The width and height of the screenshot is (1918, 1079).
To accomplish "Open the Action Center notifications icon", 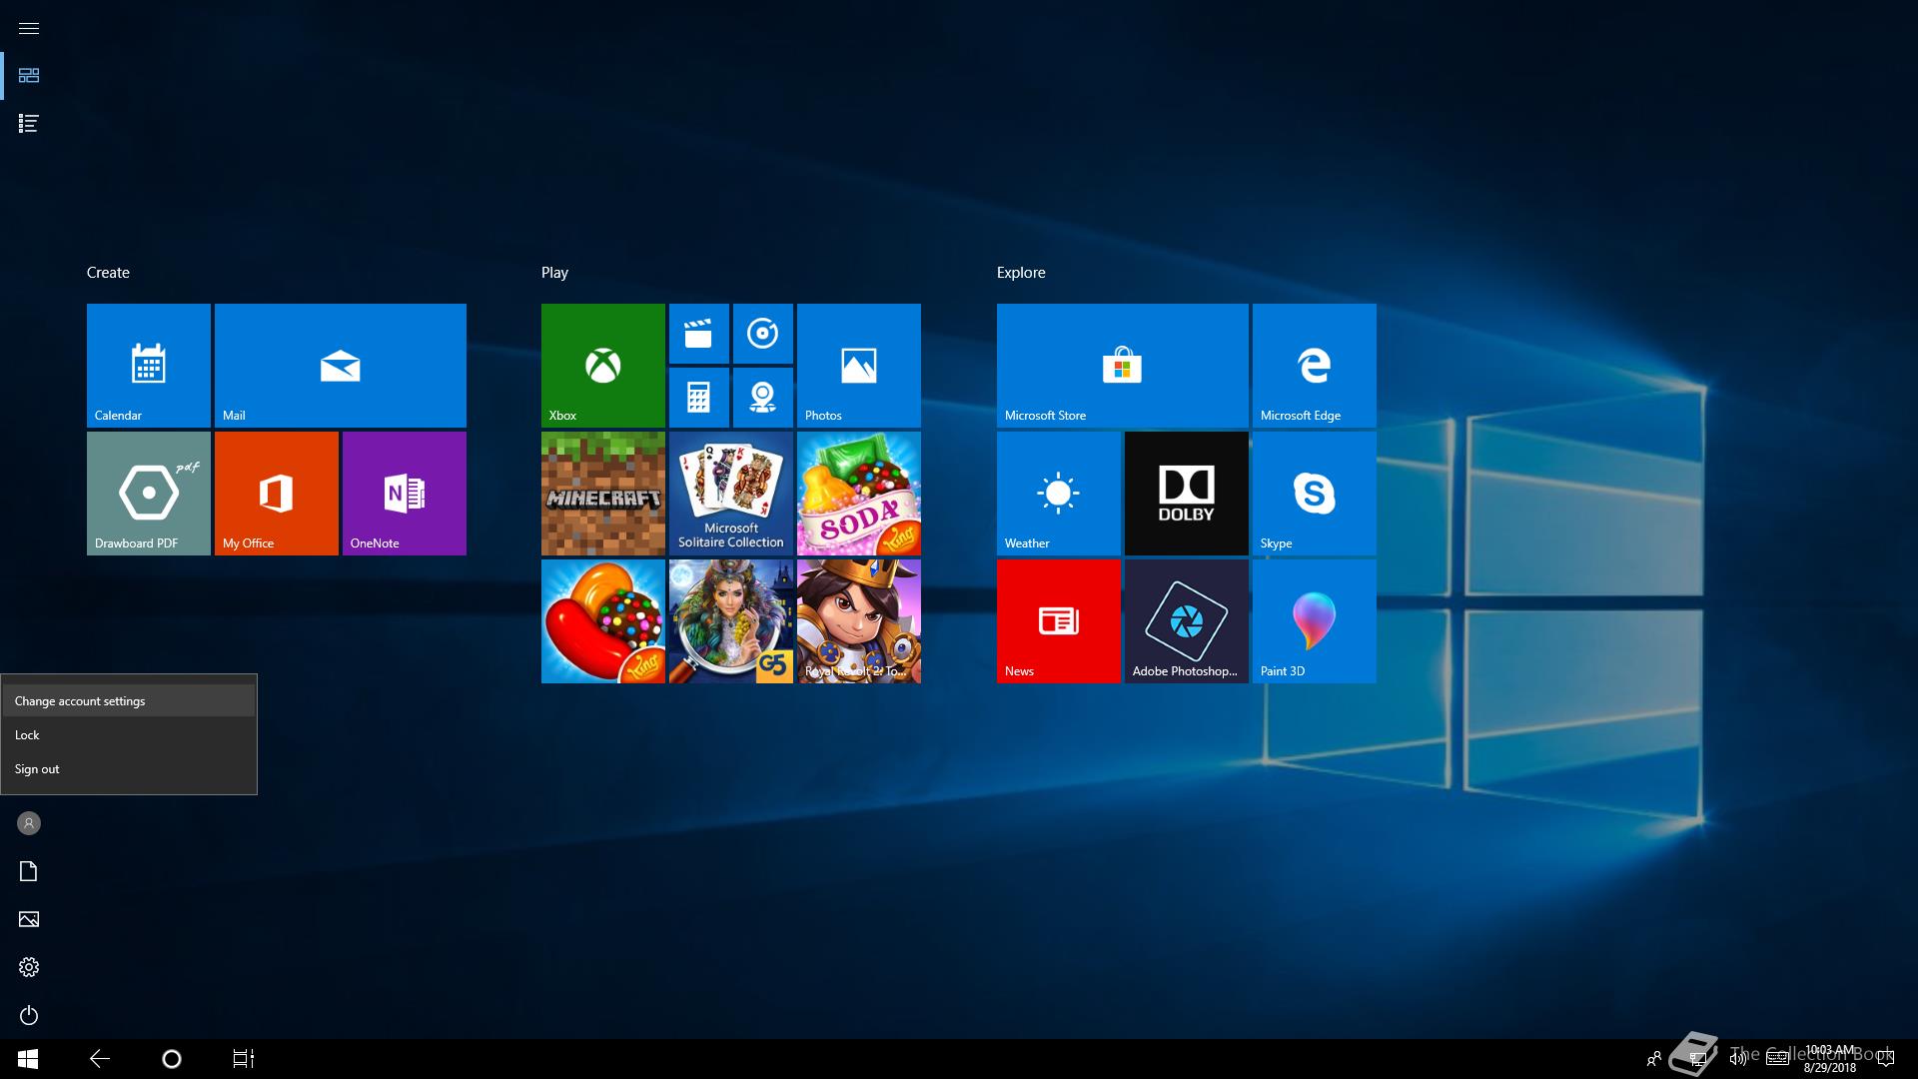I will 1886,1059.
